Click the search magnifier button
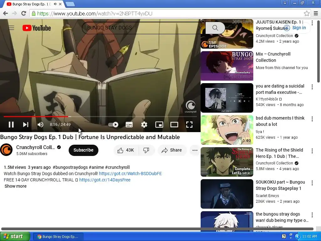 tap(215, 28)
